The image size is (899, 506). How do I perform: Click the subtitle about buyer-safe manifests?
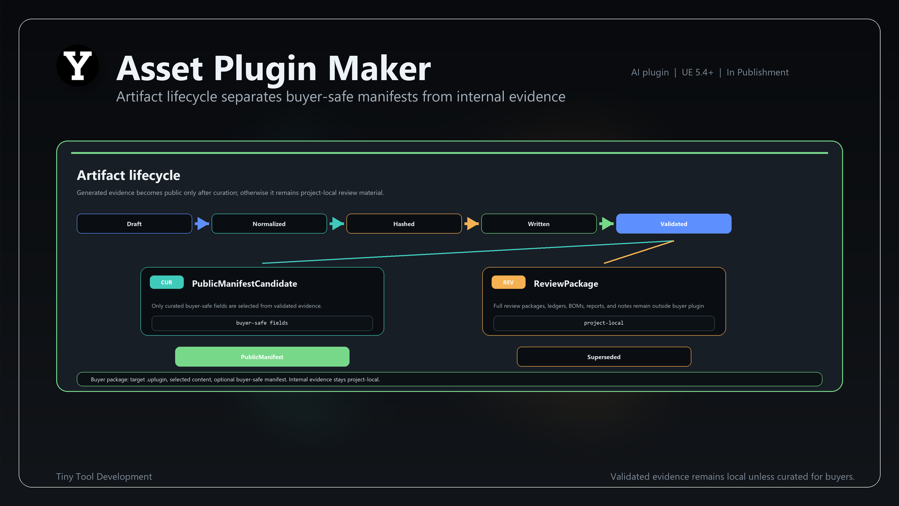click(x=341, y=97)
